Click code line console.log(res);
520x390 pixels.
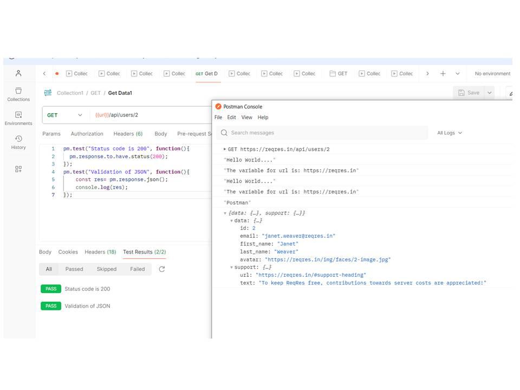[101, 187]
